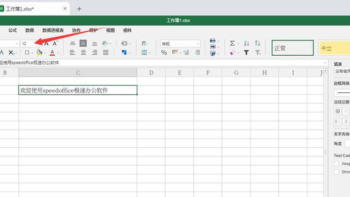
Task: Sort ascending A to Z
Action: [x=247, y=43]
